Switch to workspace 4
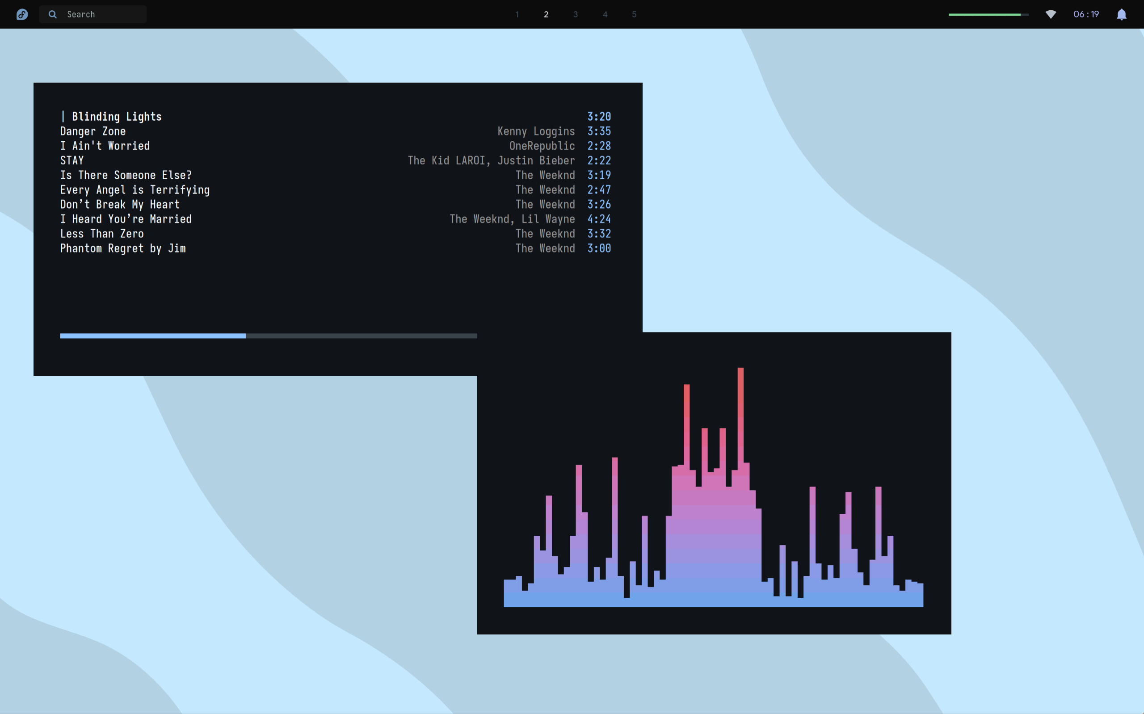 pyautogui.click(x=605, y=14)
